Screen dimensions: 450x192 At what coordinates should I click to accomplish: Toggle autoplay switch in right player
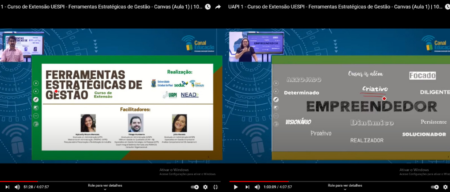[x=434, y=187]
